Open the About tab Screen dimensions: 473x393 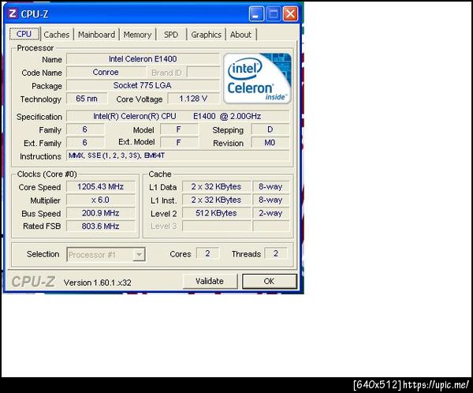tap(240, 35)
